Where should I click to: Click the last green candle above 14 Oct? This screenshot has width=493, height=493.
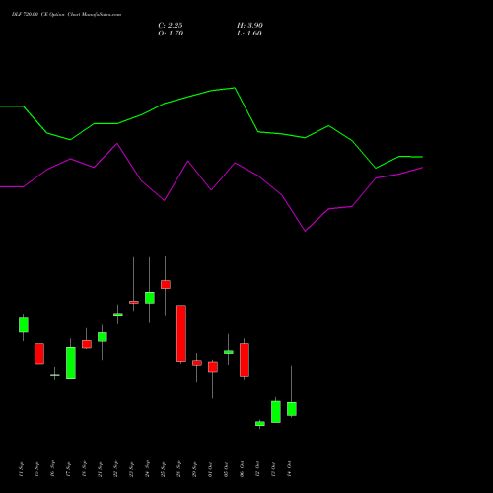pos(292,409)
